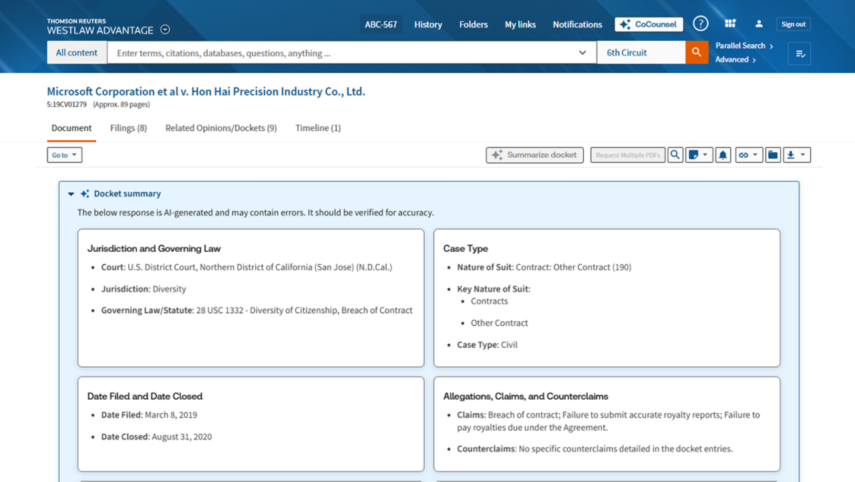Expand the Go to dropdown
This screenshot has height=482, width=855.
pyautogui.click(x=64, y=155)
